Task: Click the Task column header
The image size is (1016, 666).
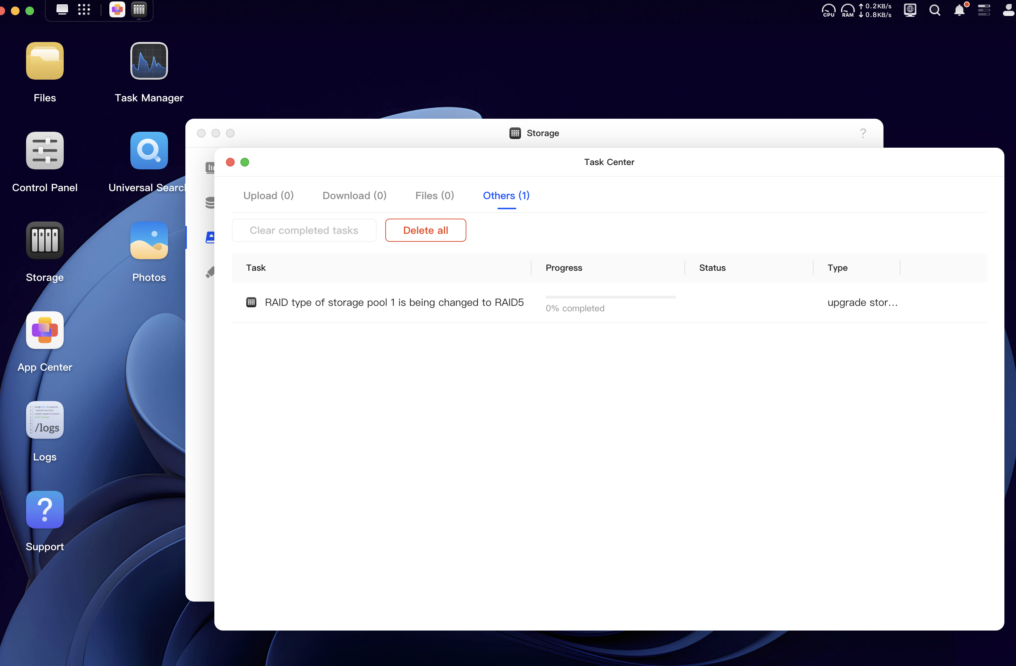Action: tap(256, 268)
